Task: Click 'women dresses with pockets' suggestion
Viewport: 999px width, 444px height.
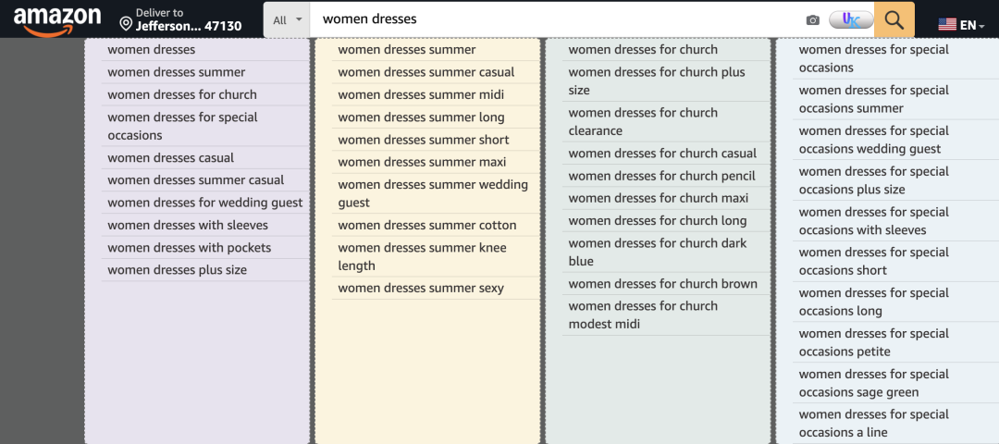Action: point(190,248)
